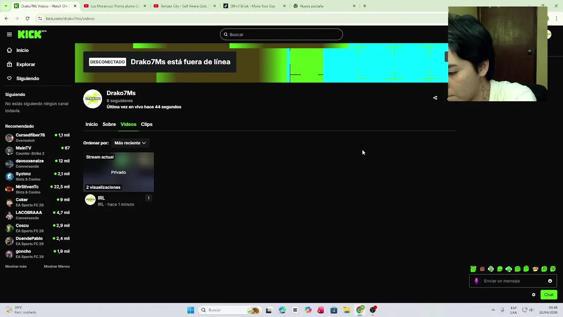The image size is (563, 317).
Task: Open OBS Studio from taskbar
Action: pos(373,310)
